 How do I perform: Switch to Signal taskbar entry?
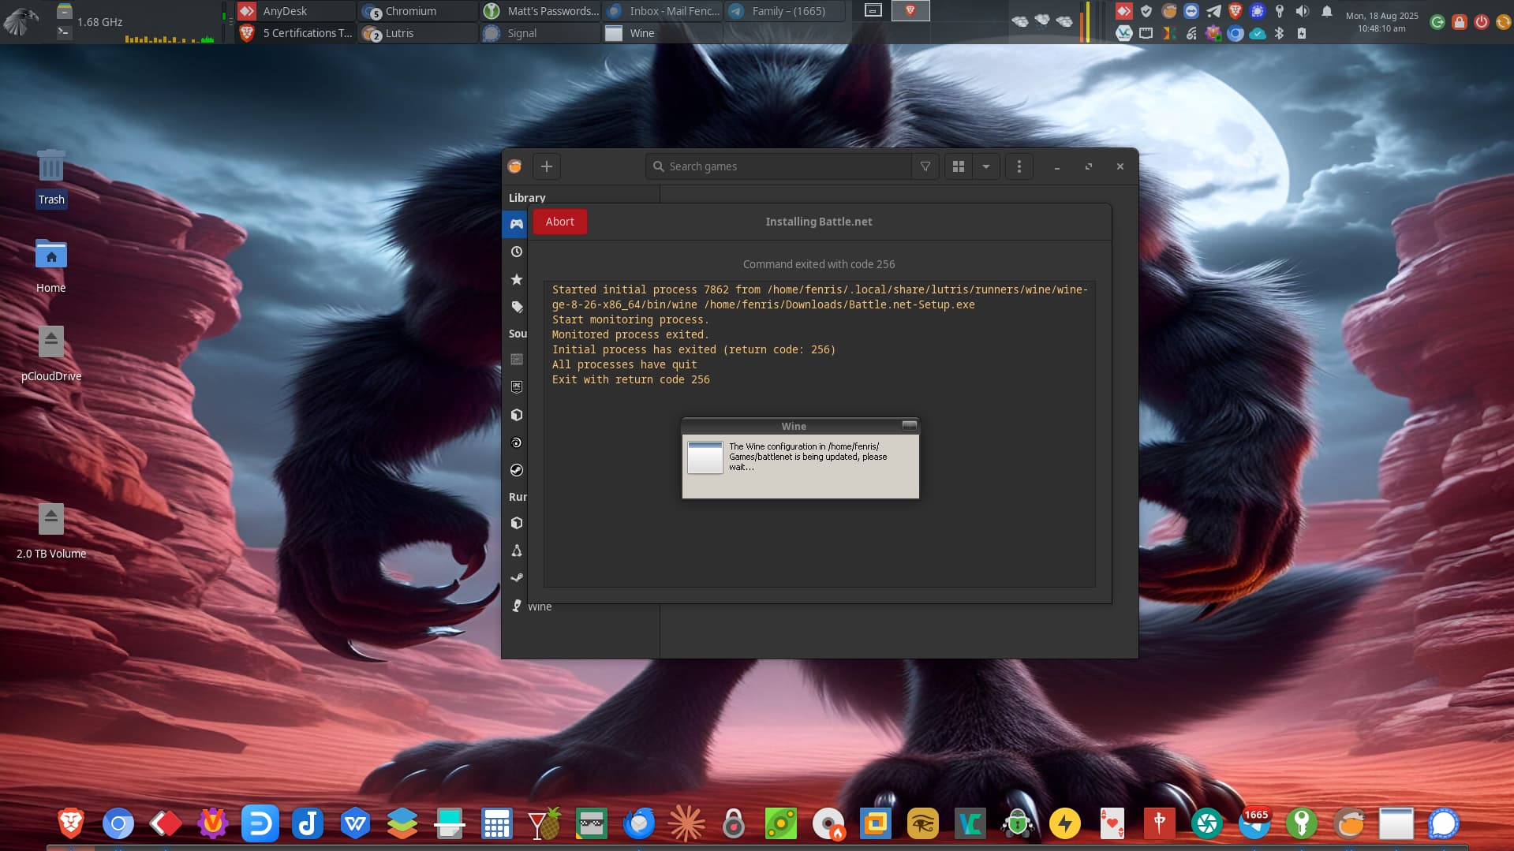tap(540, 33)
